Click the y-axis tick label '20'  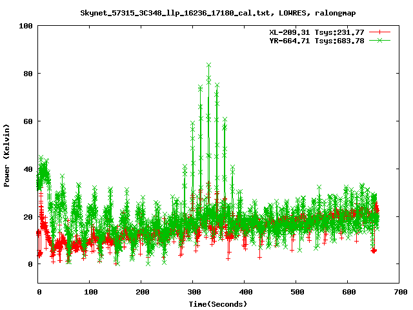point(28,217)
